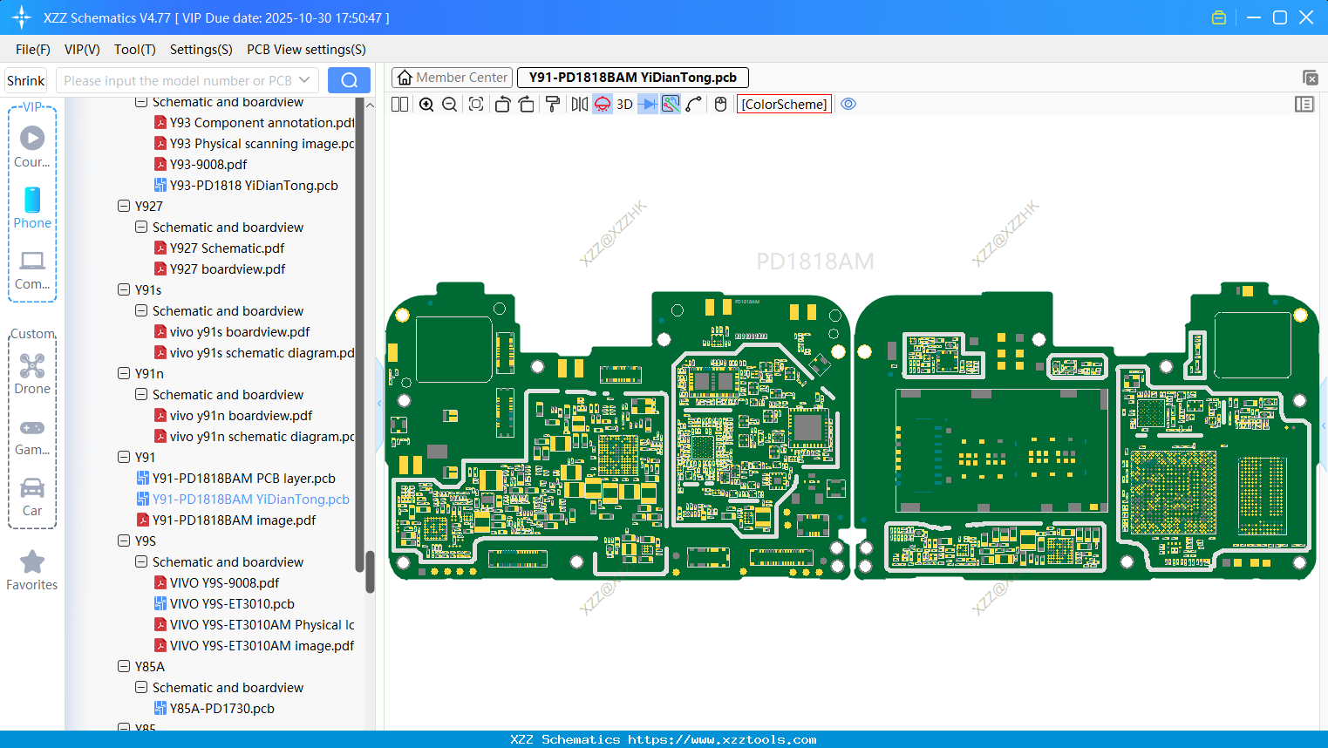Open vivo y91n schematic diagram file
This screenshot has height=748, width=1328.
tap(254, 436)
